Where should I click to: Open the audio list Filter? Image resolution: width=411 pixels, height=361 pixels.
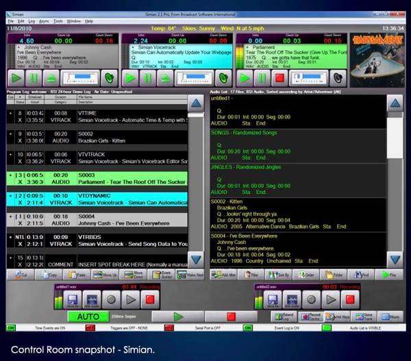[251, 275]
